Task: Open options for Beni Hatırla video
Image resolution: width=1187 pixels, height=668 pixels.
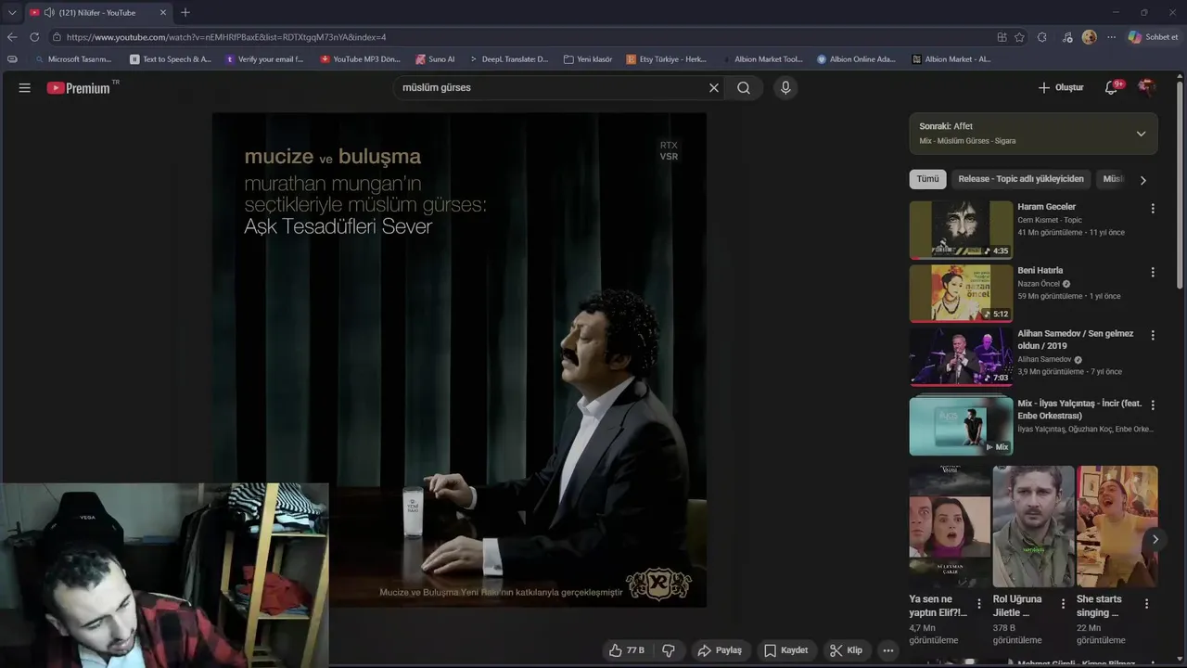Action: click(x=1153, y=273)
